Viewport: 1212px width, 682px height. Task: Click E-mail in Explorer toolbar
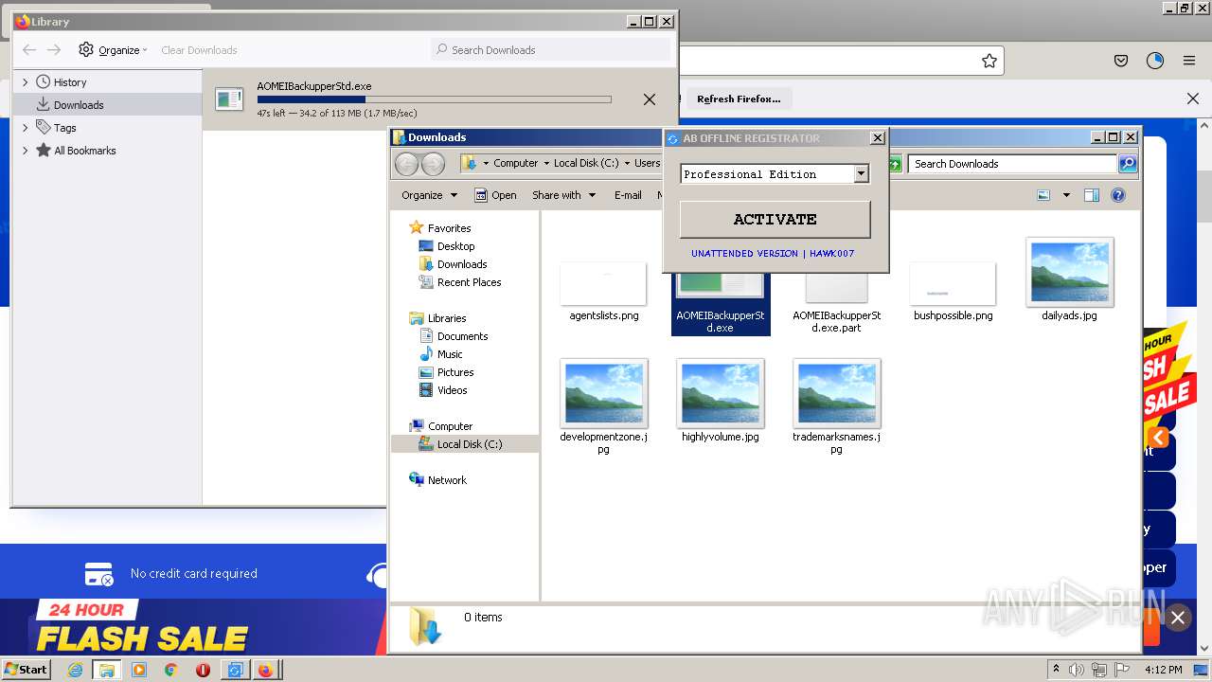coord(628,195)
